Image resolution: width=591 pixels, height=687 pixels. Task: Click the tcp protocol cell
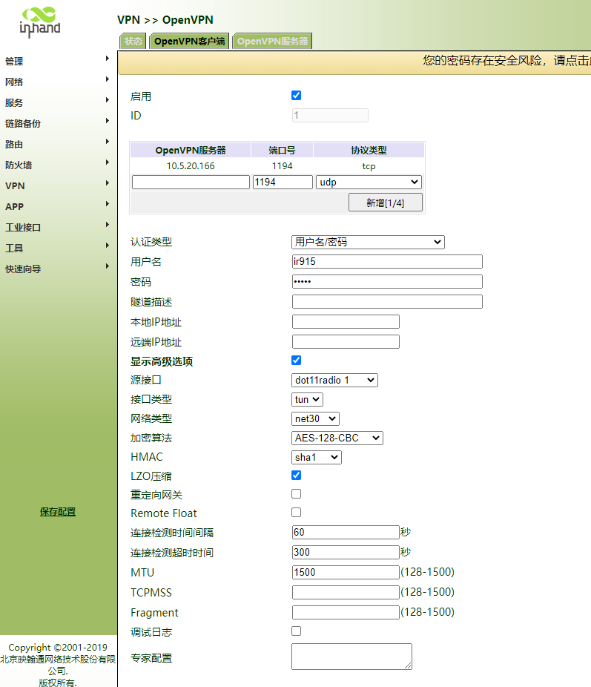coord(369,166)
